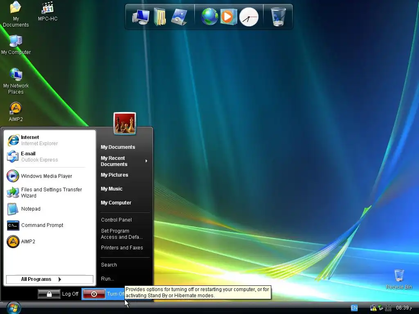Click the clock icon in the dock
The width and height of the screenshot is (419, 314).
pos(249,17)
